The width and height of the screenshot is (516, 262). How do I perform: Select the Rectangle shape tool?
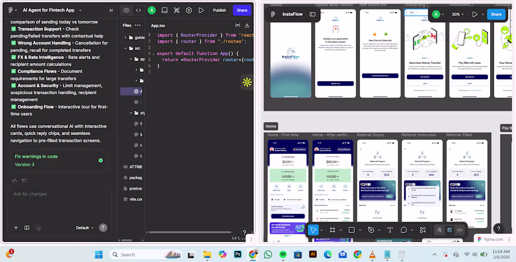pos(351,230)
